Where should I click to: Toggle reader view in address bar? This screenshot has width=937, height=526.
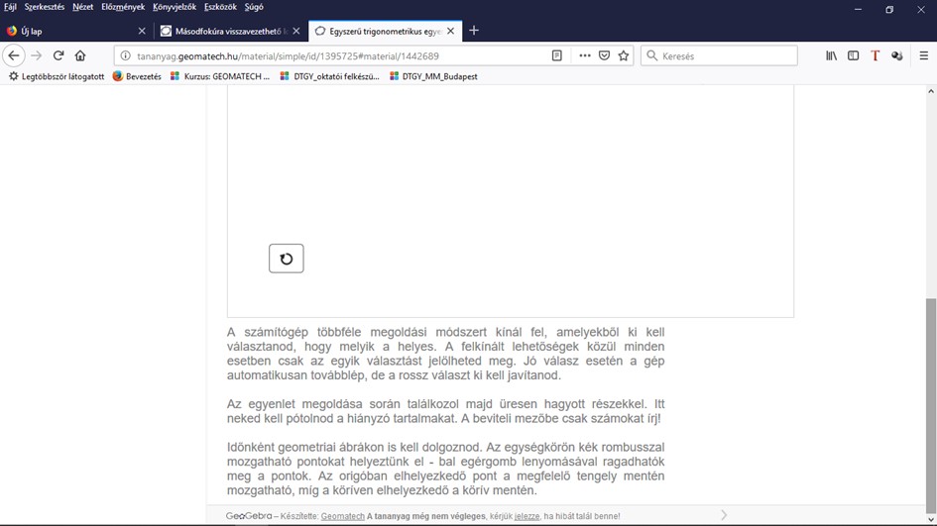pos(557,55)
